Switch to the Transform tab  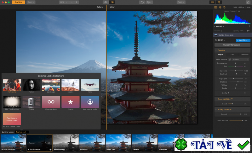point(244,55)
